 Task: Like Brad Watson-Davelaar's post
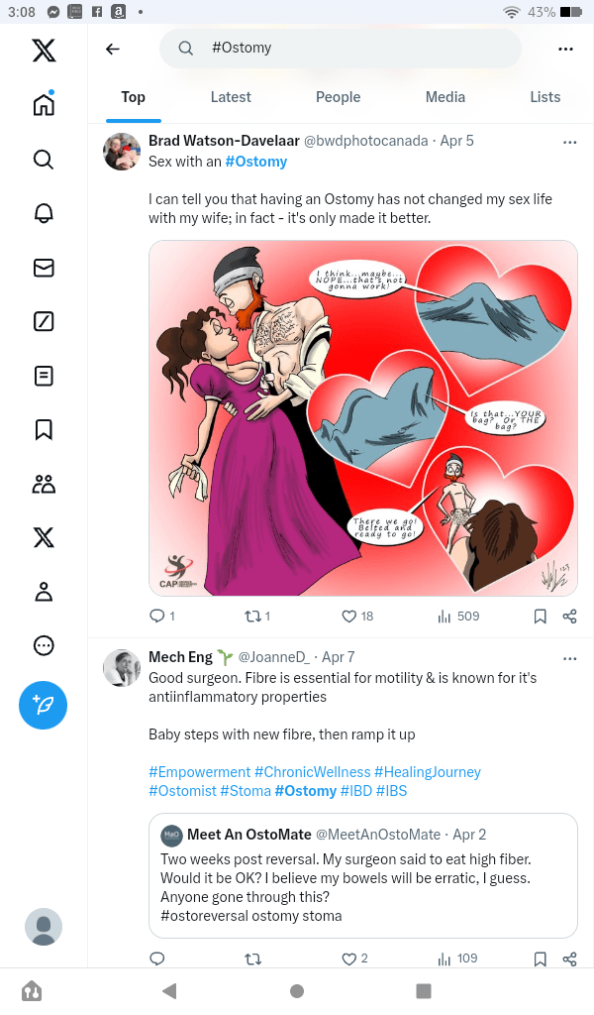(x=348, y=617)
